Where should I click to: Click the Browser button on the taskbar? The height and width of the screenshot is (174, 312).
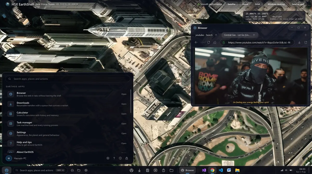(188, 170)
